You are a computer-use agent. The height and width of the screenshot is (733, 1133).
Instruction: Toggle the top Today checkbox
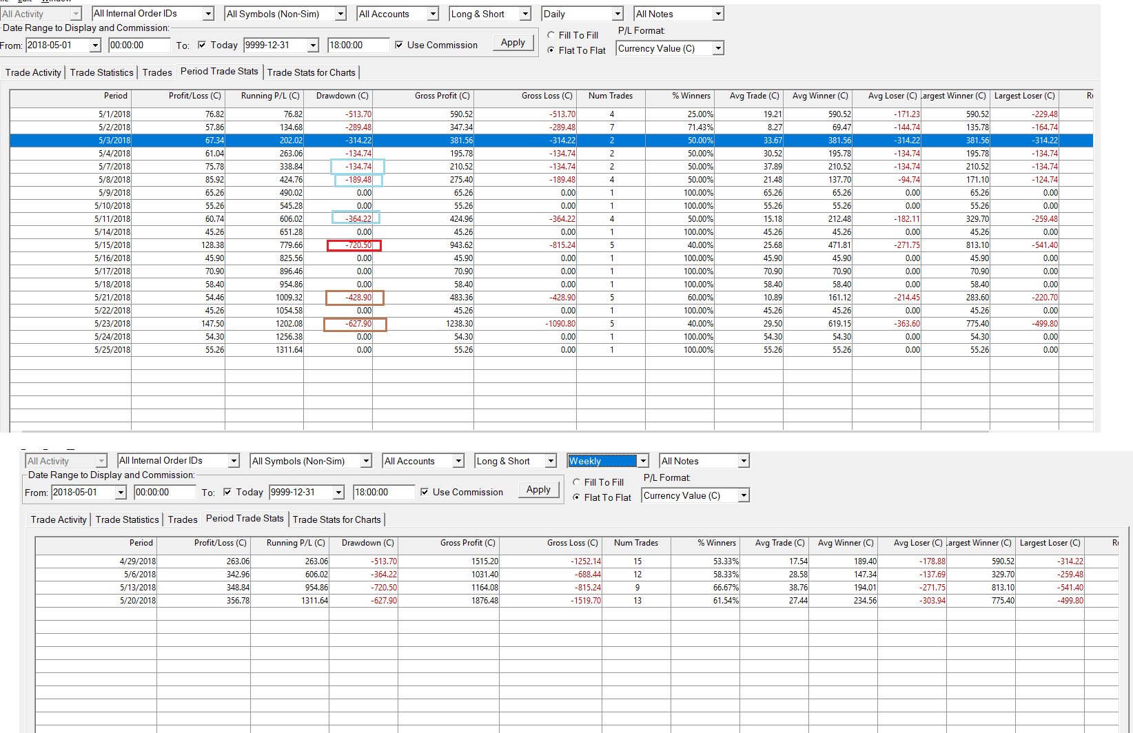pyautogui.click(x=202, y=45)
